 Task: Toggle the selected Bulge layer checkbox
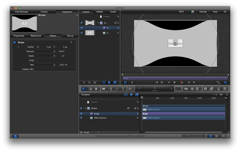point(82,28)
